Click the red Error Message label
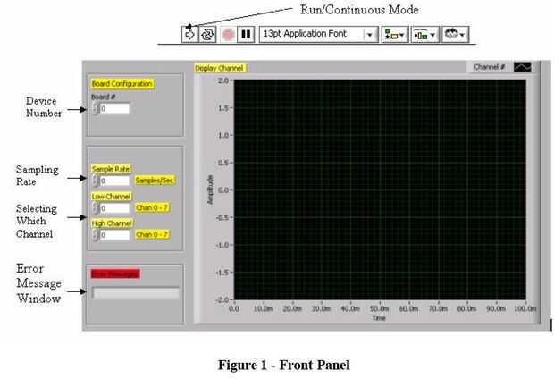554x379 pixels. (115, 274)
